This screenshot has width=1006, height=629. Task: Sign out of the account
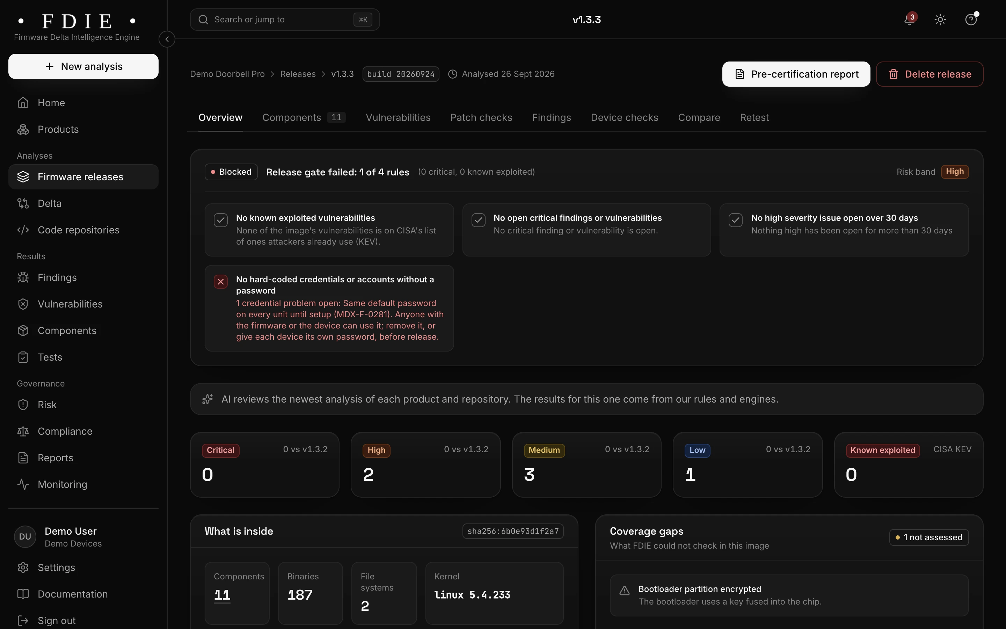click(x=83, y=621)
